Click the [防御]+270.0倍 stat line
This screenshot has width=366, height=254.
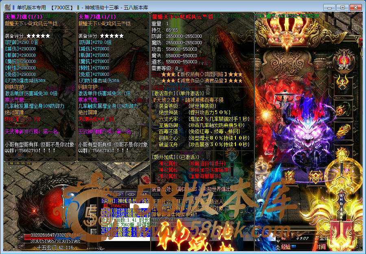pyautogui.click(x=95, y=42)
